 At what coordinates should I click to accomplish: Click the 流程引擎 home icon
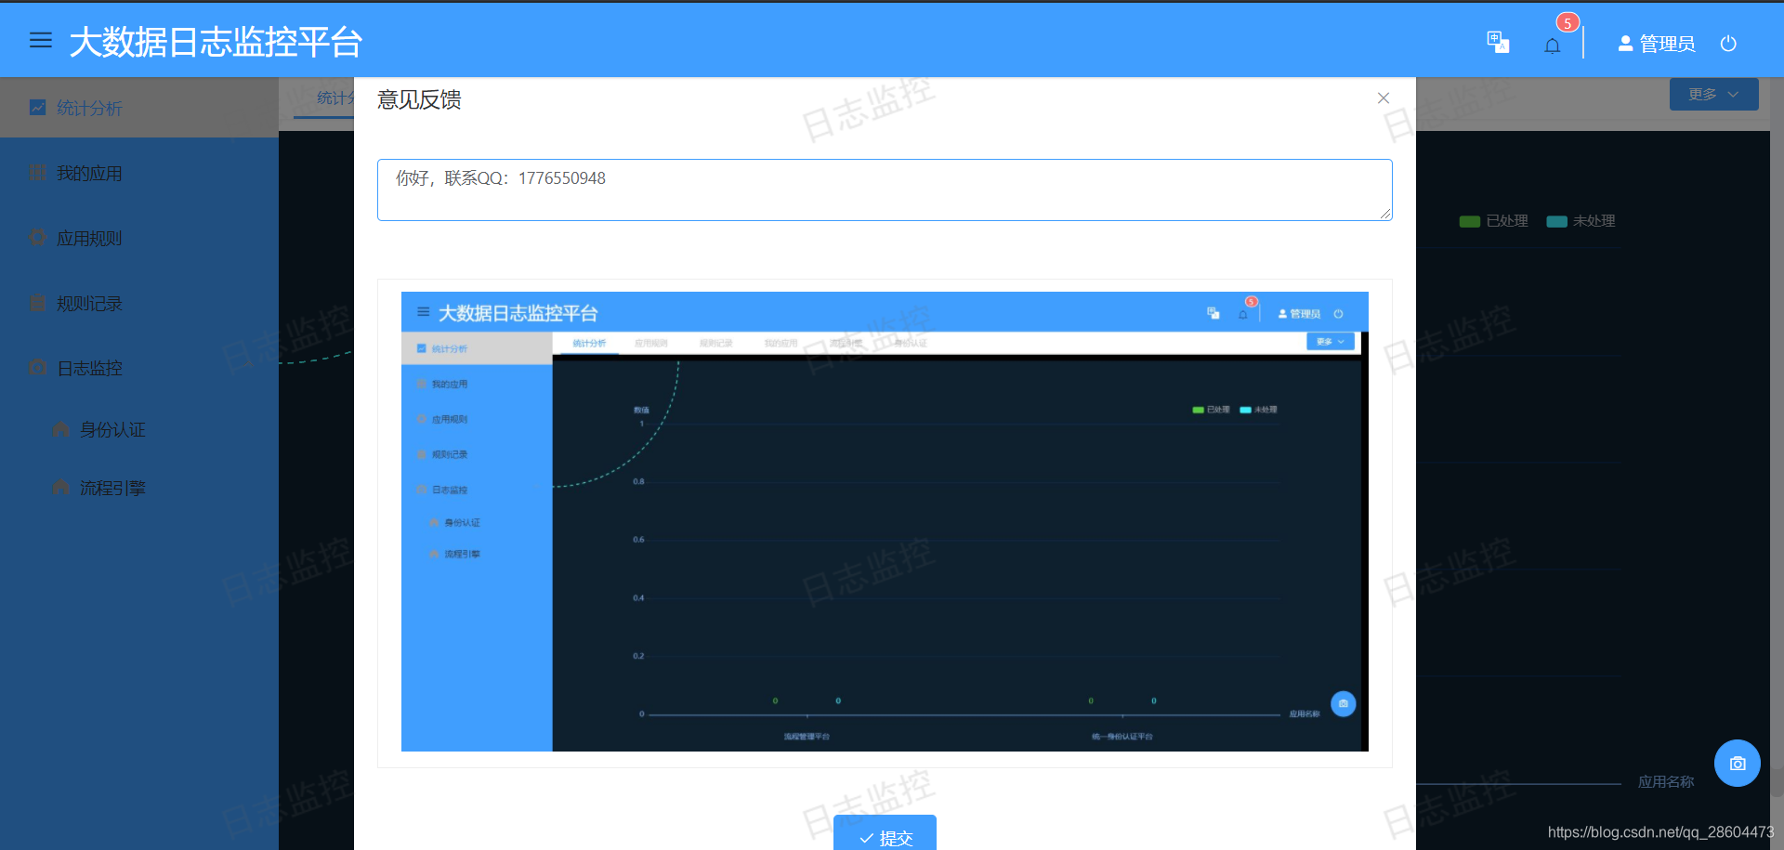[60, 488]
